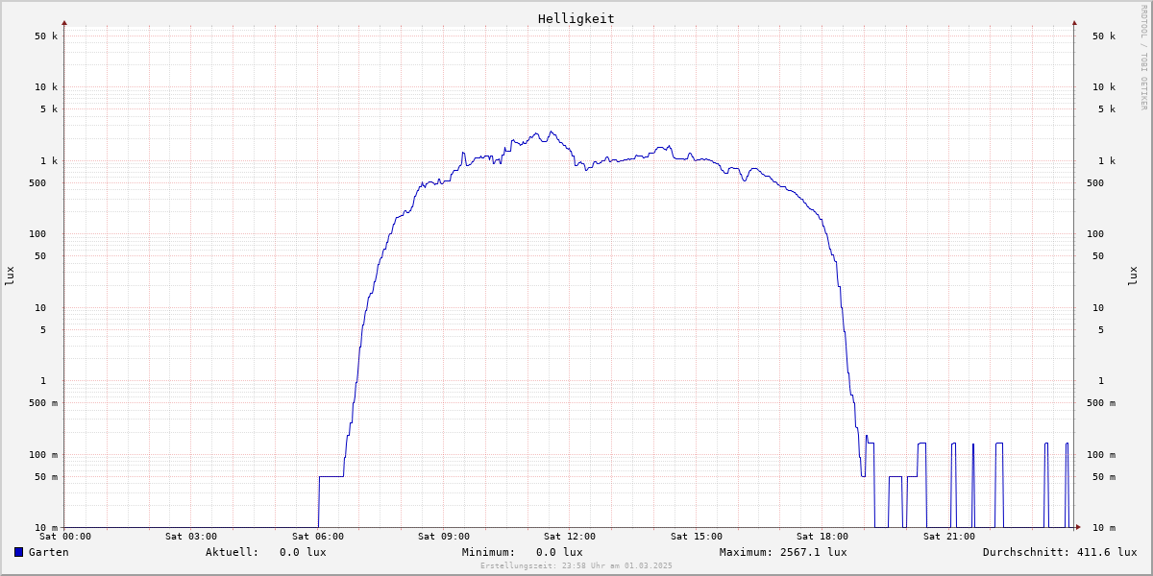1153x576 pixels.
Task: Click the left axis 10 m label
Action: (x=46, y=528)
